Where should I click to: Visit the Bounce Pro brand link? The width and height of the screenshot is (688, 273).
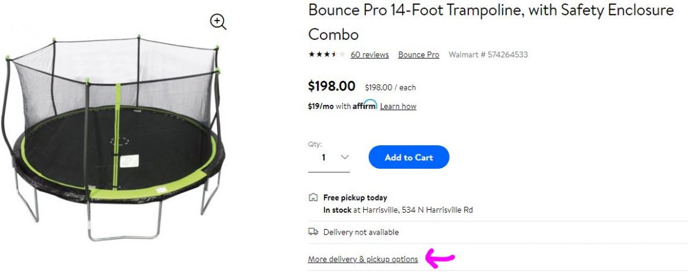click(x=418, y=55)
